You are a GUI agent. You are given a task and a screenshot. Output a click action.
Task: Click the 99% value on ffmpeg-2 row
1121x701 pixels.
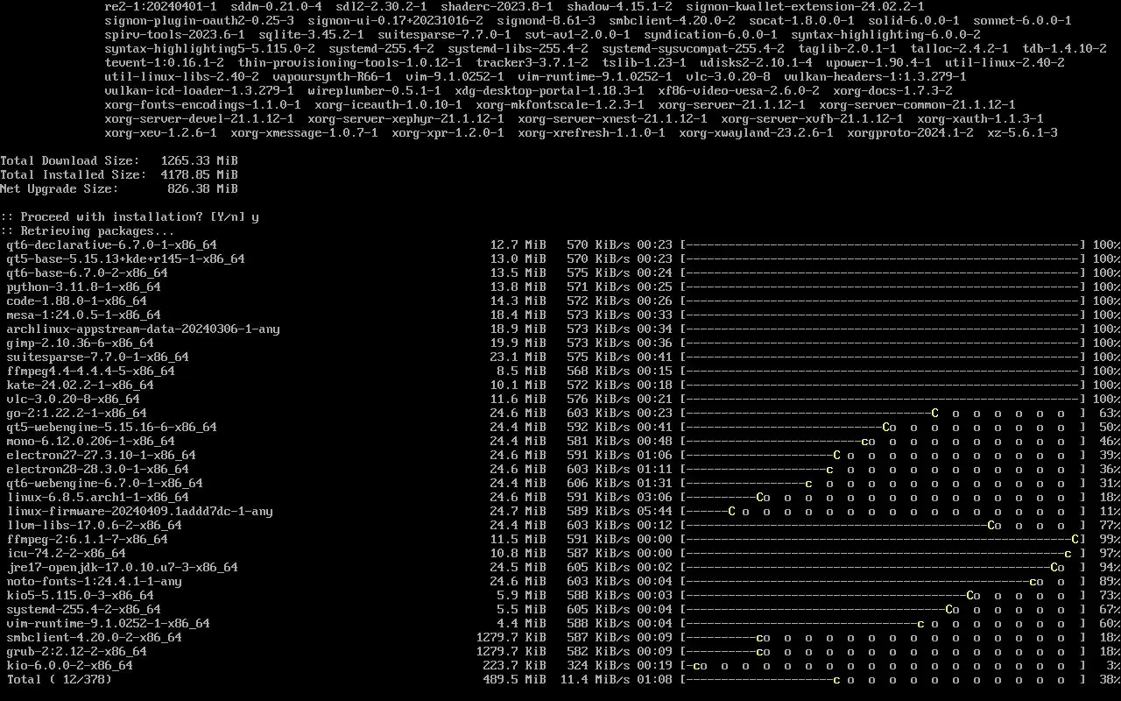1110,539
